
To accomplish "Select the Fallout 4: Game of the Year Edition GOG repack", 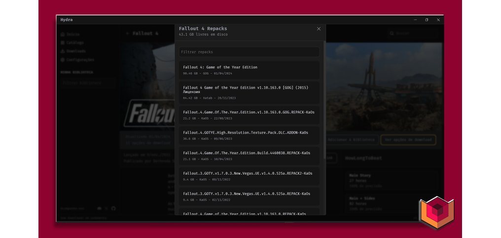I will 249,70.
